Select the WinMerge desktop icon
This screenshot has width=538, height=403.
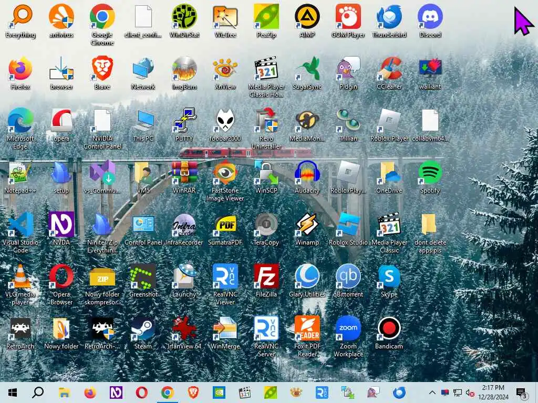(225, 333)
